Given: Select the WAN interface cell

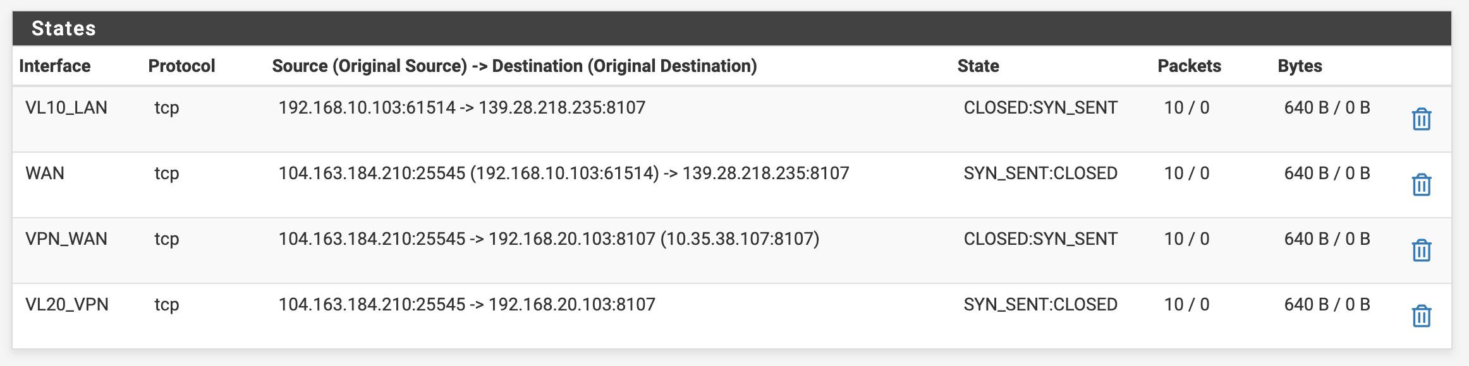Looking at the screenshot, I should [x=45, y=173].
